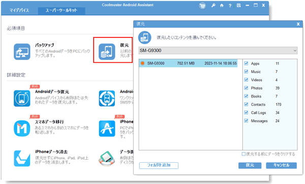This screenshot has width=305, height=184.
Task: Uncheck the Music checkbox
Action: pos(246,71)
